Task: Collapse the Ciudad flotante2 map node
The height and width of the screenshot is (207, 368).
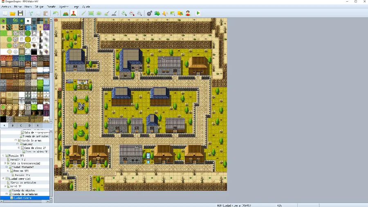Action: (7, 167)
